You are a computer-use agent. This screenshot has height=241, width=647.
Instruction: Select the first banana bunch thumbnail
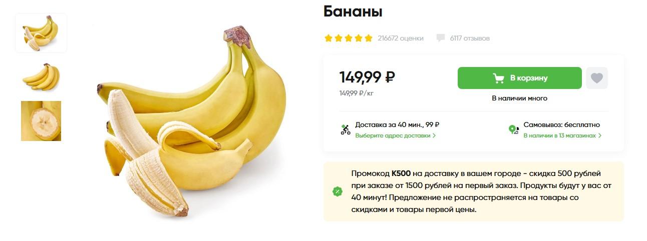click(x=41, y=33)
